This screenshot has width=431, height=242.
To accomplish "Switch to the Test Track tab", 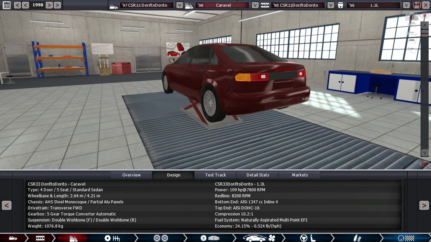I will pos(215,175).
